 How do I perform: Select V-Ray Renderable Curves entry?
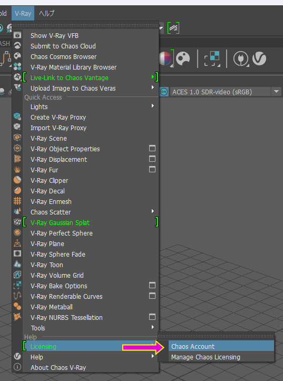85,297
